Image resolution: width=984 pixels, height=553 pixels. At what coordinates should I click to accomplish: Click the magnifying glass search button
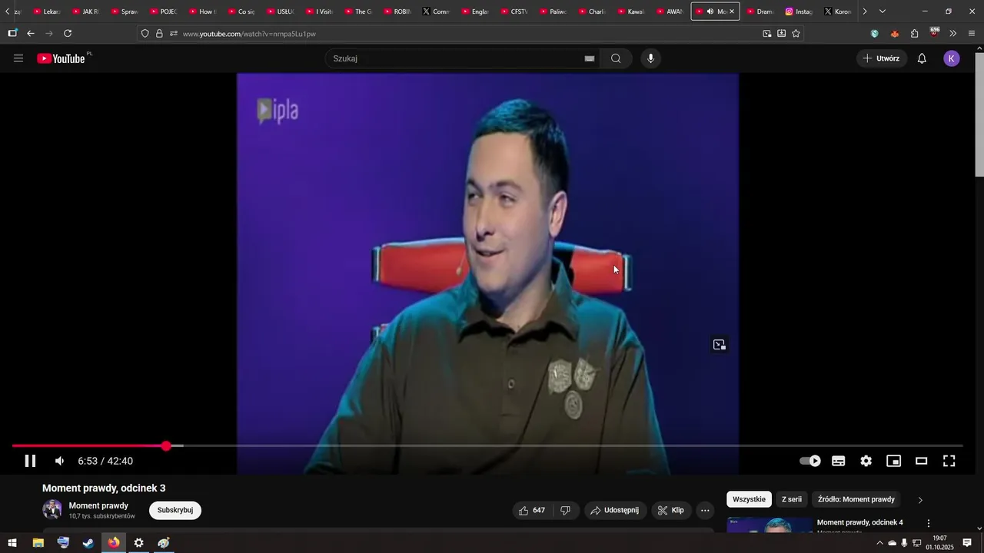616,58
